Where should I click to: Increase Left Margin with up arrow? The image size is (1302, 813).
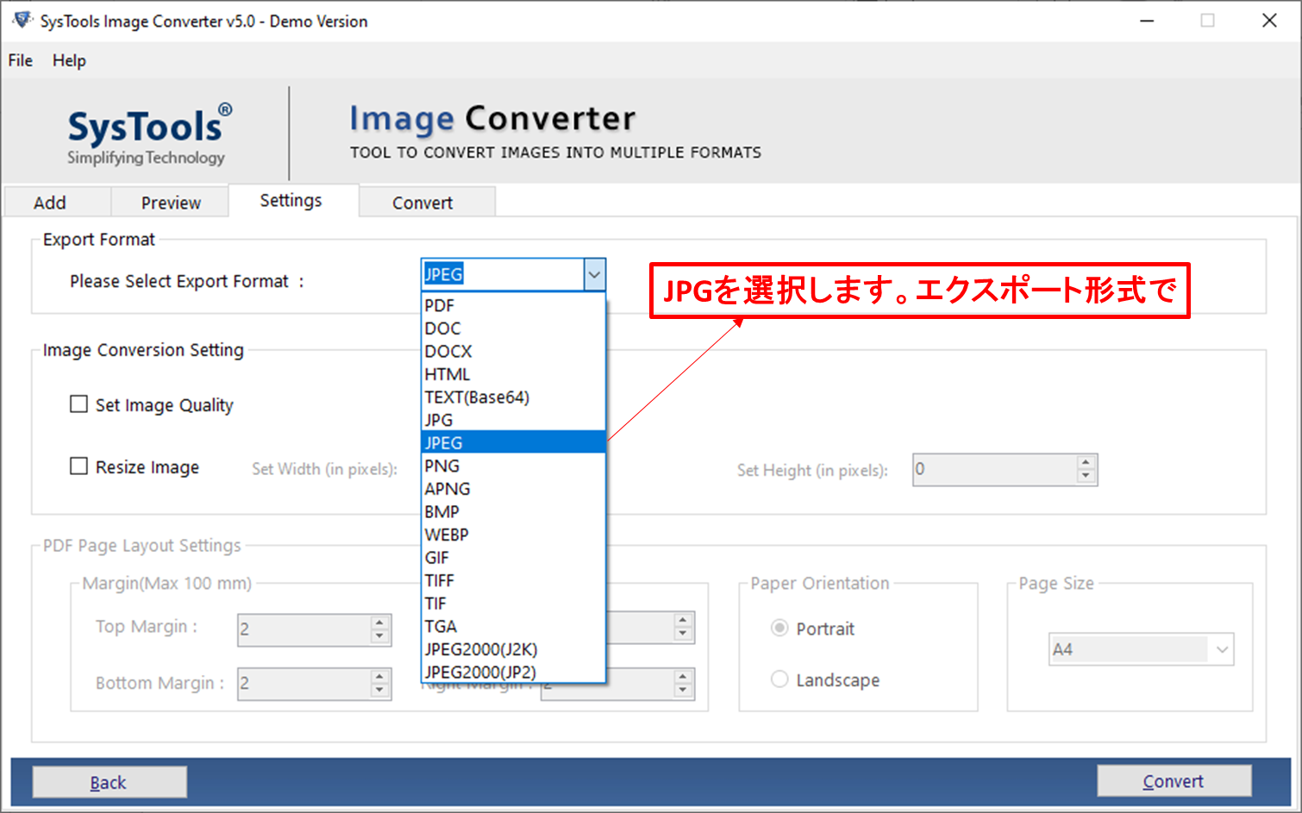coord(683,621)
